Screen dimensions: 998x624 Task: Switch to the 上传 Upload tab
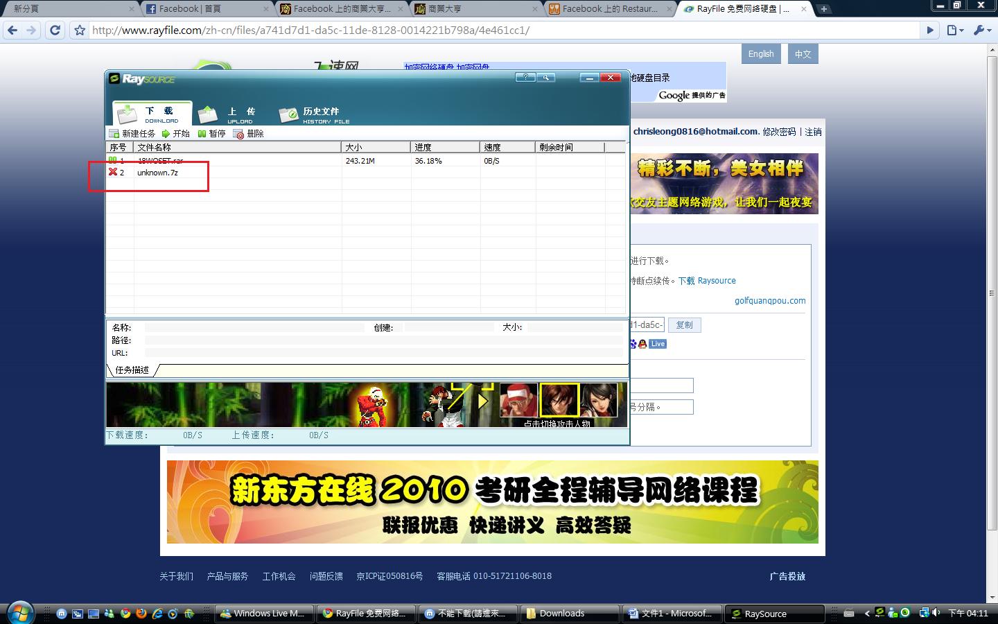click(x=229, y=114)
